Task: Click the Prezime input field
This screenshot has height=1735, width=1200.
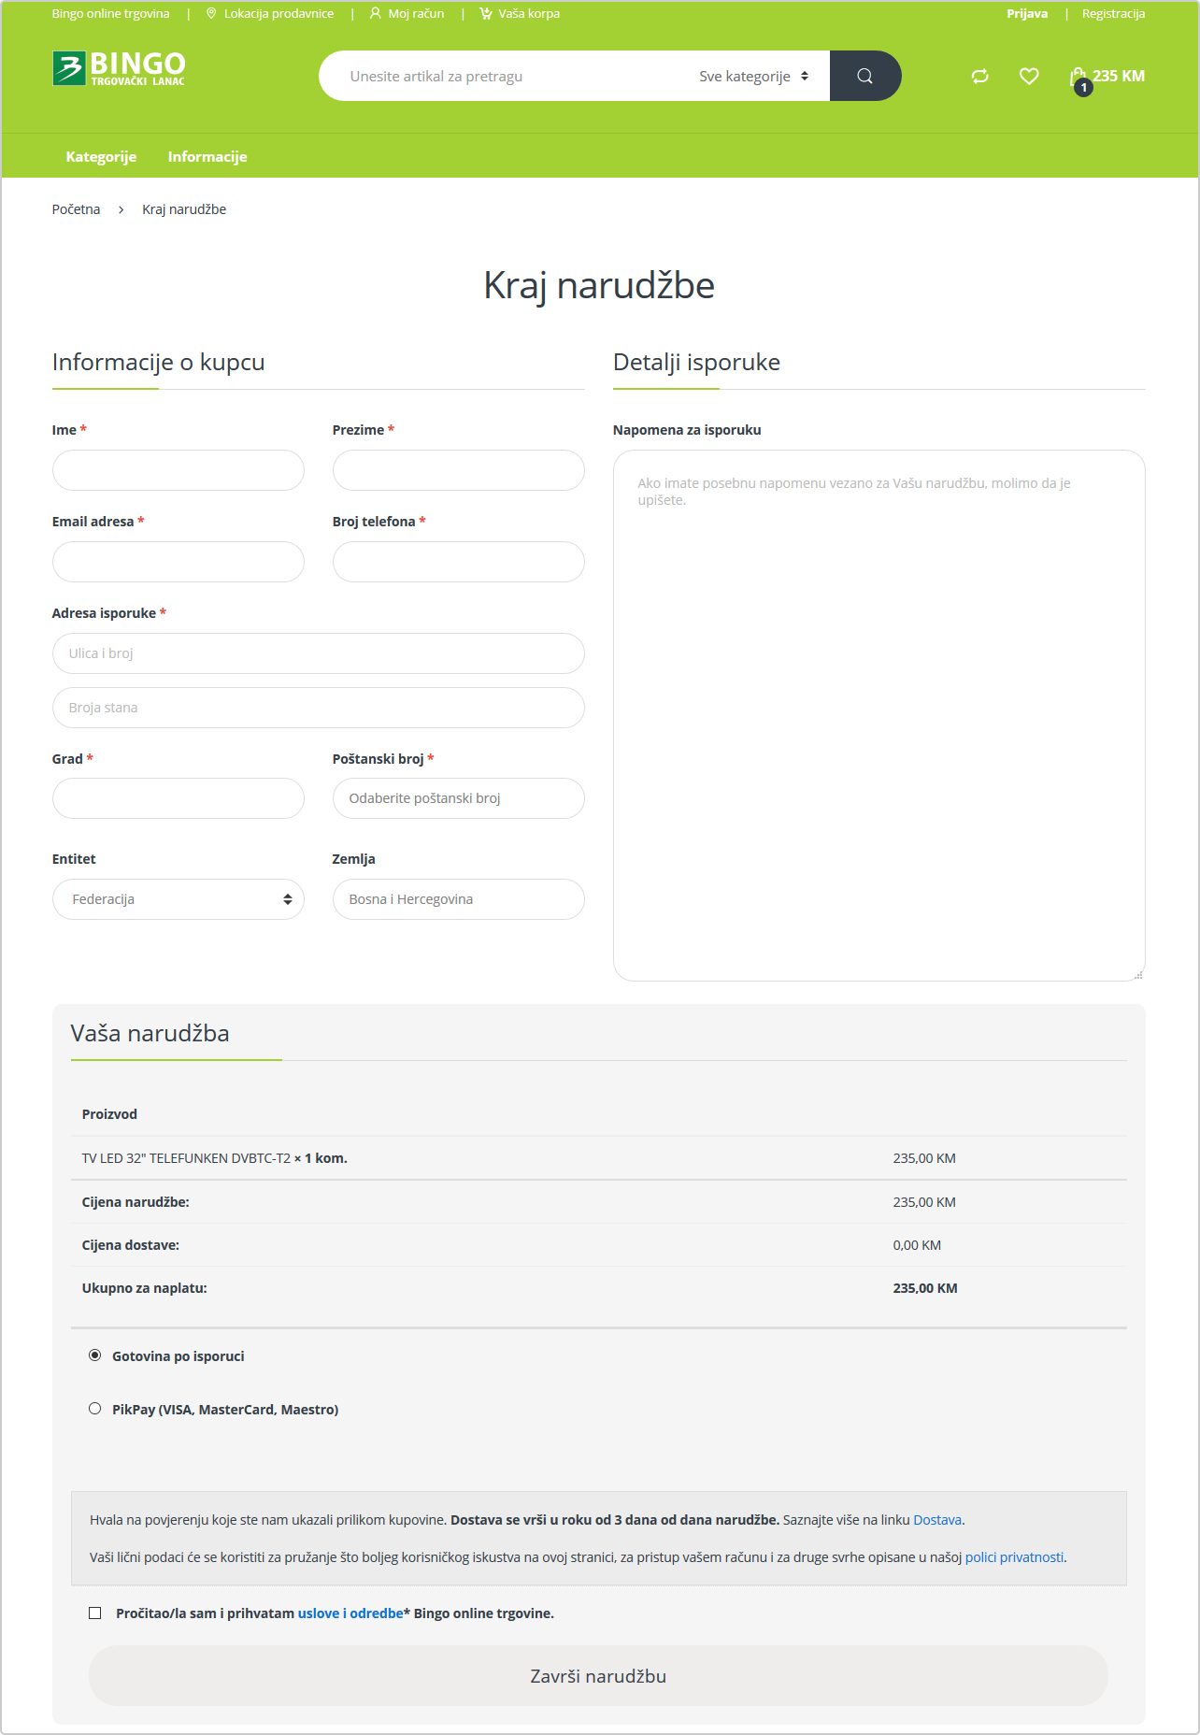Action: pos(459,470)
